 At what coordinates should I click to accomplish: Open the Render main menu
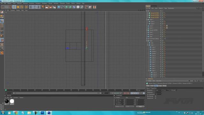coord(50,4)
